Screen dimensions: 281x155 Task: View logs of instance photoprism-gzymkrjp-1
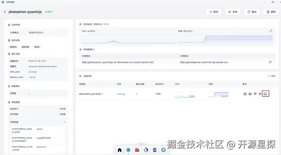(x=255, y=94)
